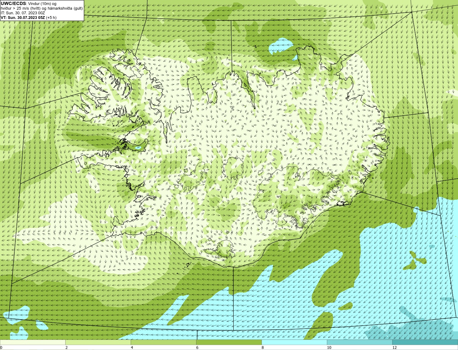This screenshot has width=458, height=350.
Task: Click the darkest teal above-12 color bar segment
Action: pyautogui.click(x=425, y=342)
